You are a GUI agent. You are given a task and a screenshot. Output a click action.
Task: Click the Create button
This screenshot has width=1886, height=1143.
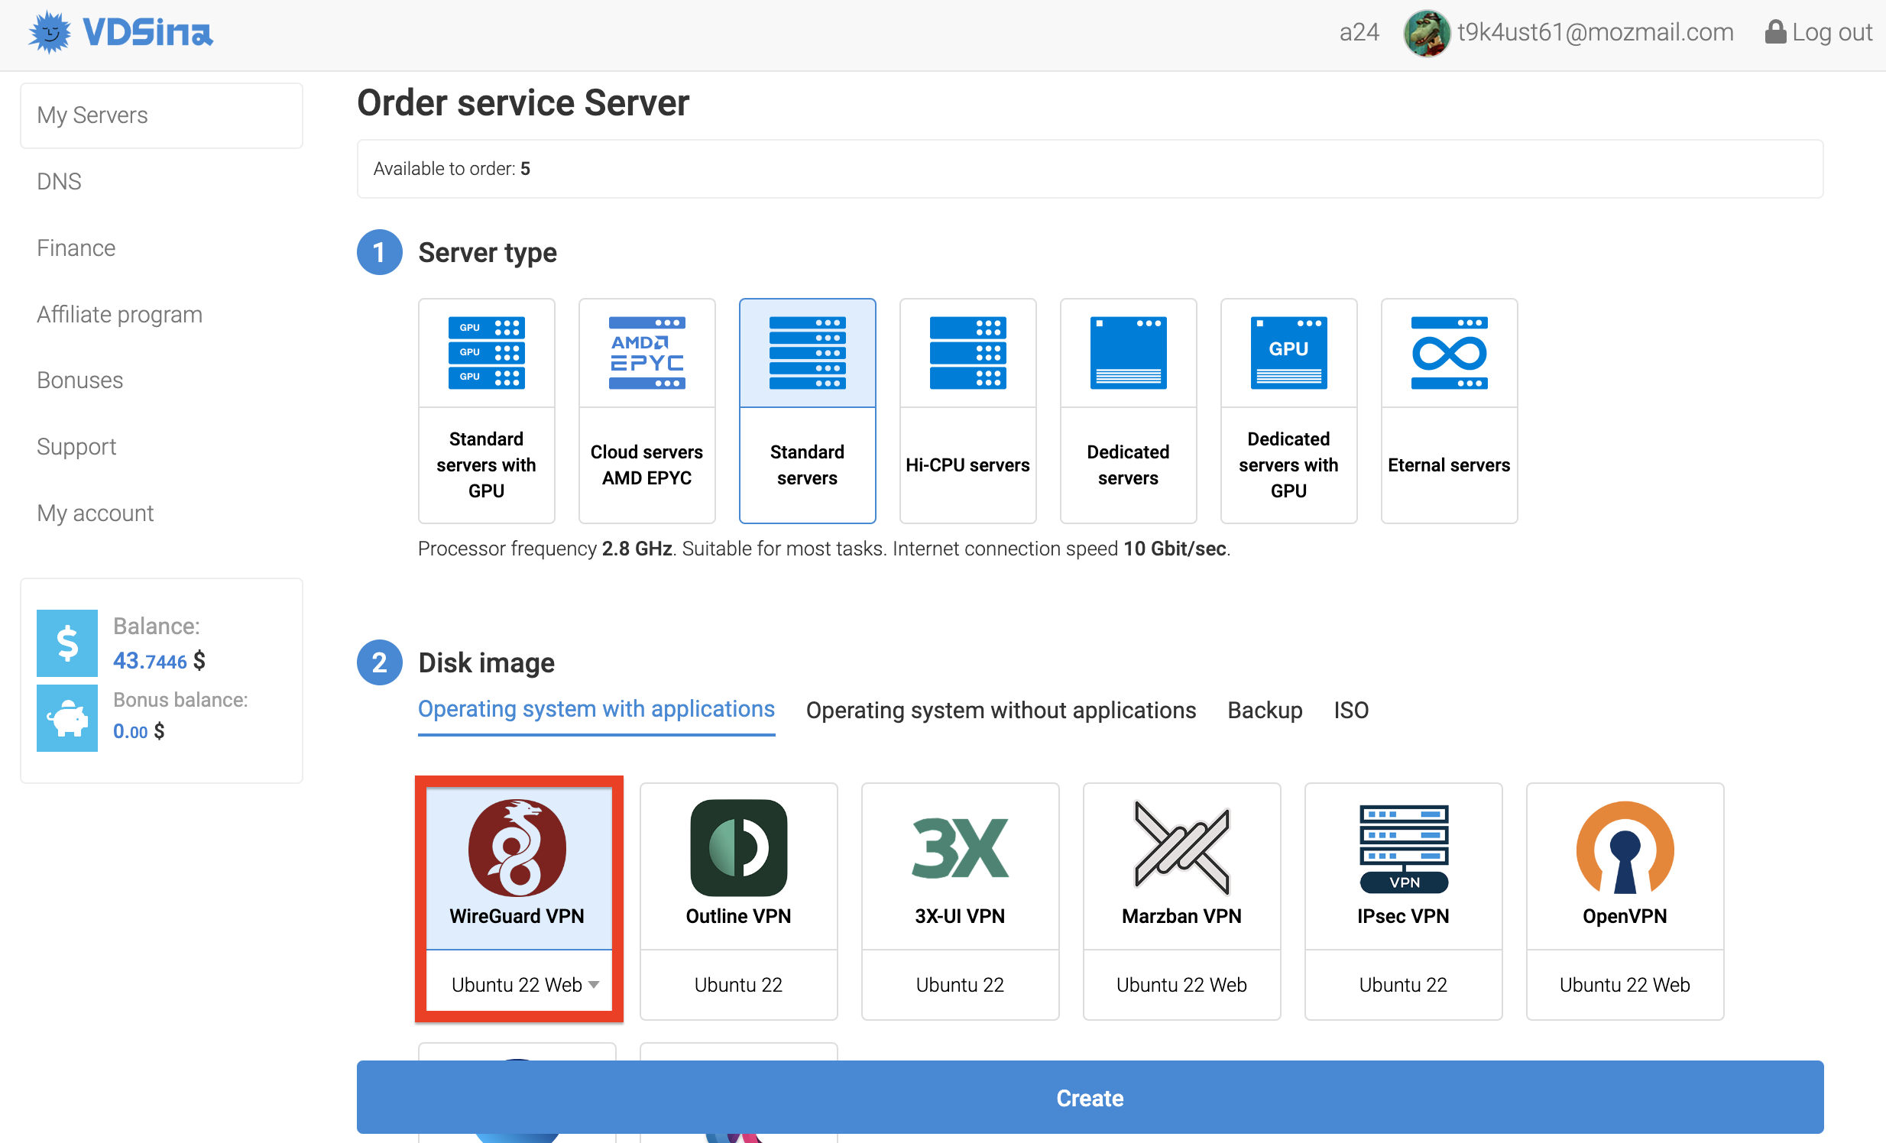[1090, 1097]
